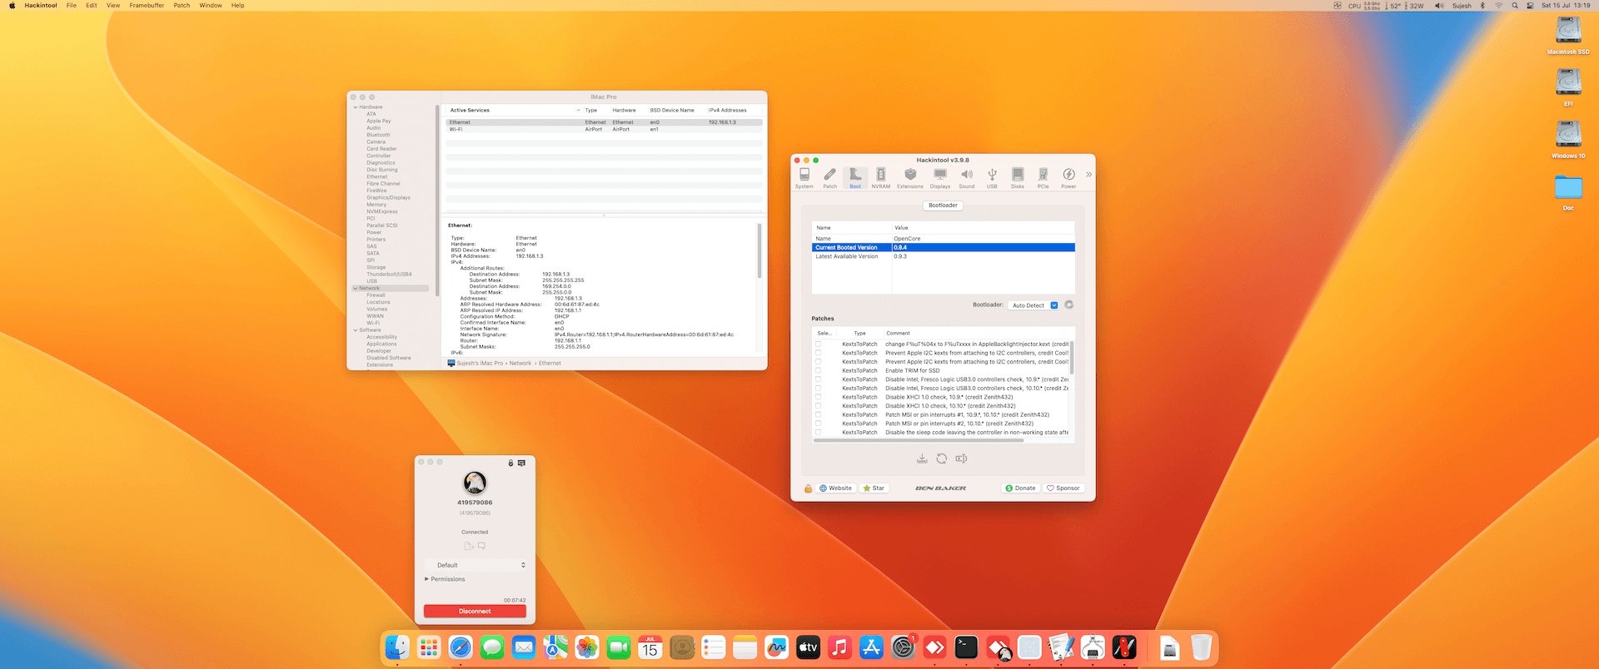
Task: Open the PCIe section in Hackintool
Action: coord(1043,178)
